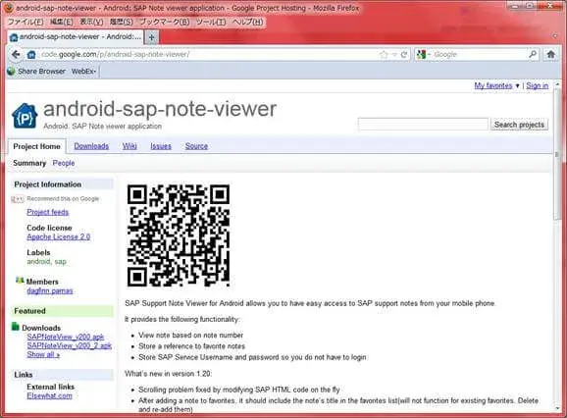The height and width of the screenshot is (418, 567).
Task: Open the Elsewhat.com external link
Action: tap(50, 396)
